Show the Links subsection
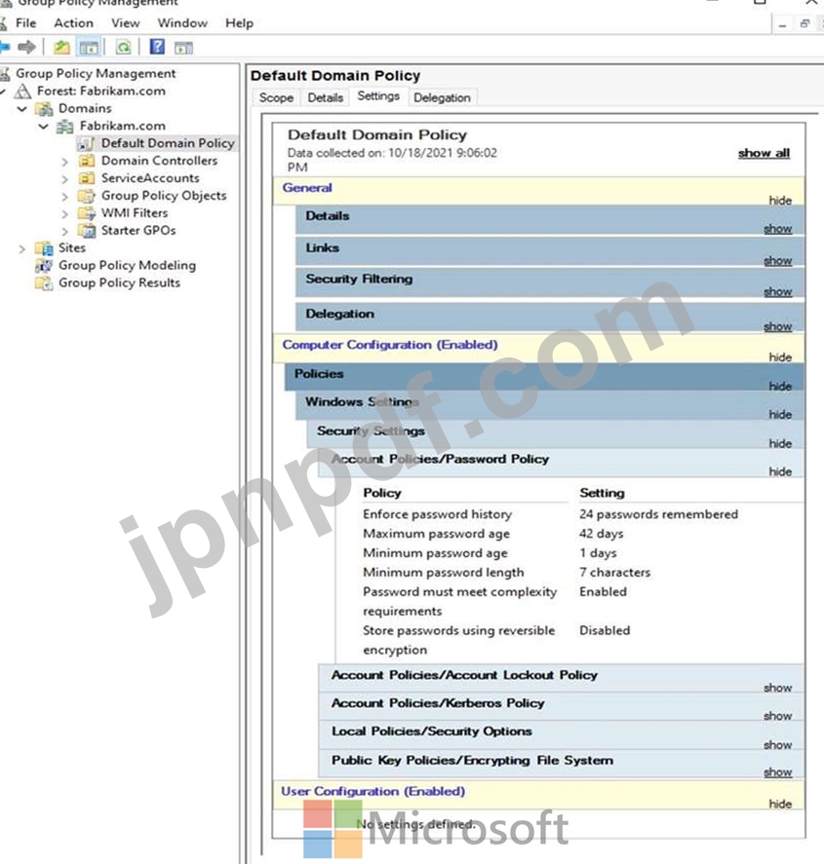 click(x=777, y=260)
